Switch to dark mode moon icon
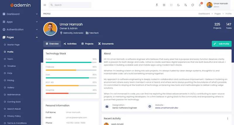This screenshot has height=125, width=234. pos(178,5)
